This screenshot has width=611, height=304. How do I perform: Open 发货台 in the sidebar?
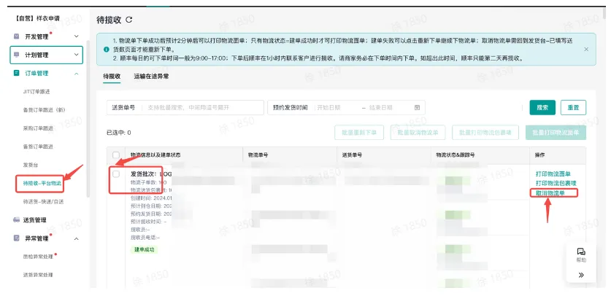pos(31,165)
